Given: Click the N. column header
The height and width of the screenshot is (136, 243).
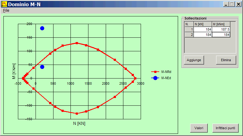Looking at the screenshot, I should pos(189,24).
